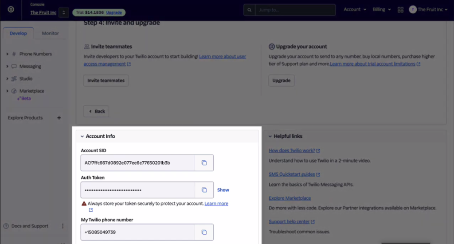Copy the Account SID with copy icon
Viewport: 454px width, 244px height.
click(x=204, y=163)
